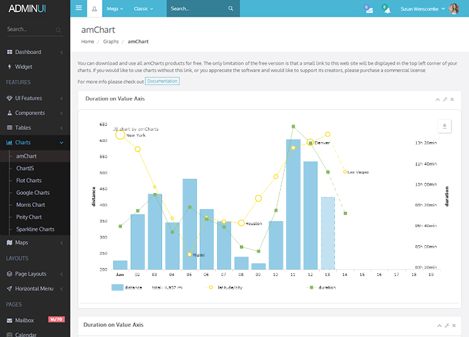Click the Documentation link

(162, 81)
